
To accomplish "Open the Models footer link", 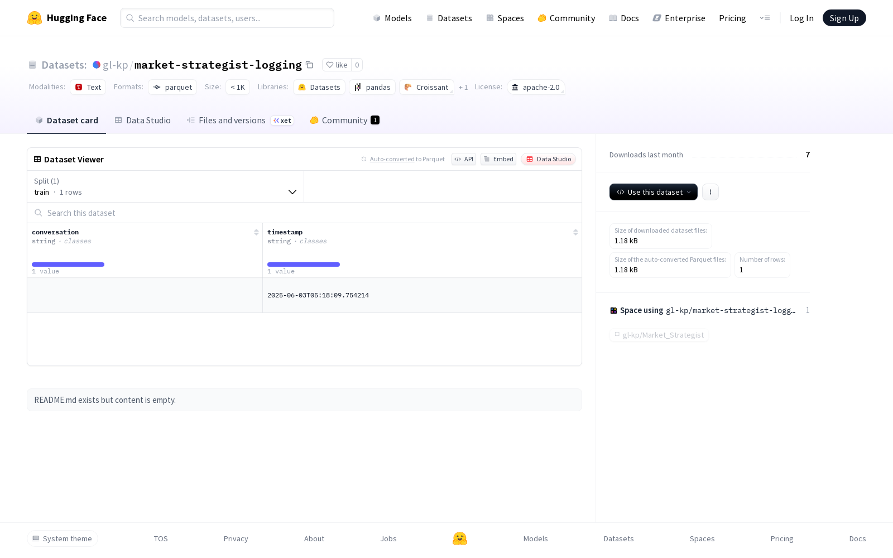I will click(x=536, y=538).
